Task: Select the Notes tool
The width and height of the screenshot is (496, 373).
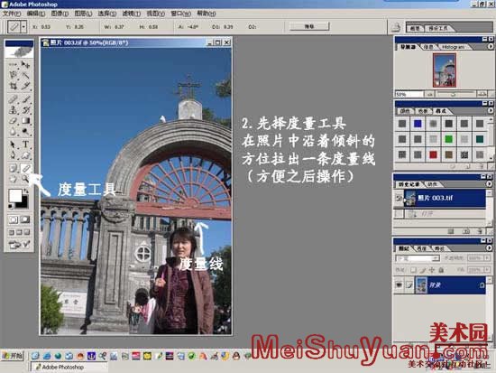Action: (13, 168)
